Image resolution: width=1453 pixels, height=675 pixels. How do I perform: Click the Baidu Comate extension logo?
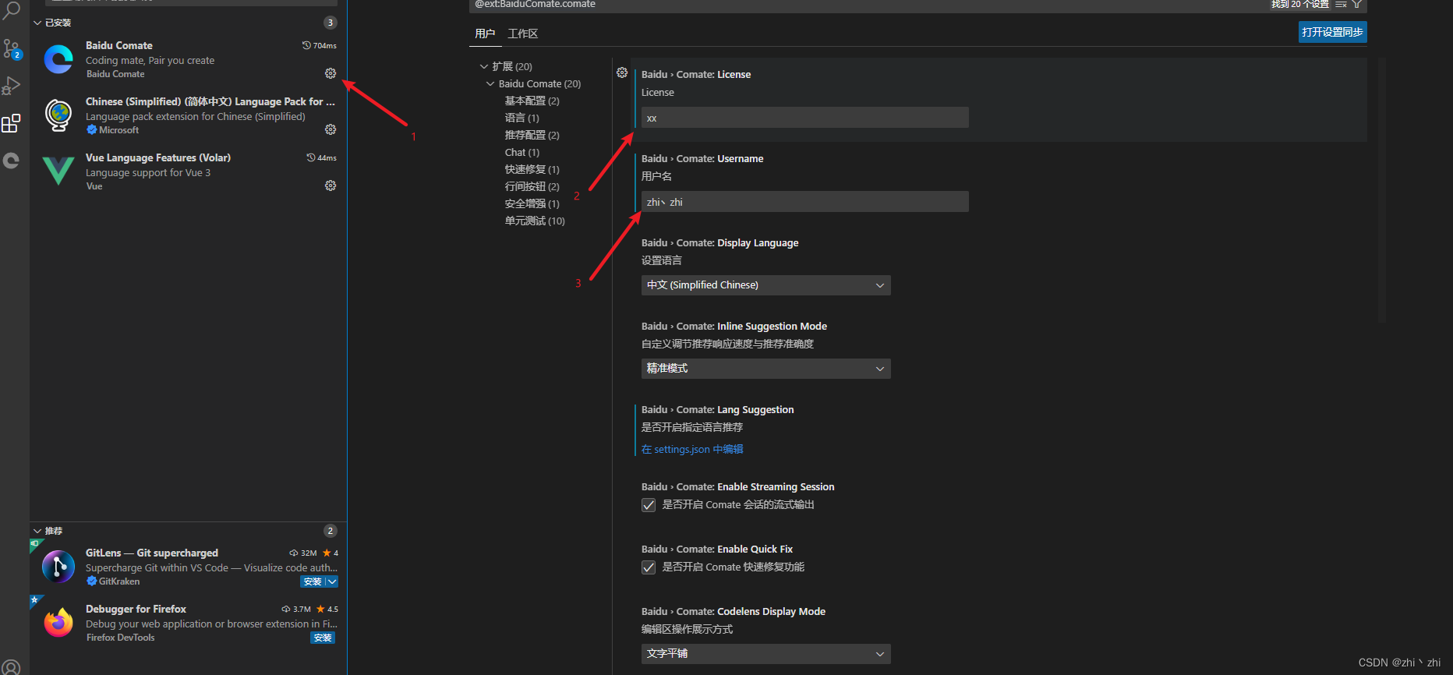pos(58,59)
